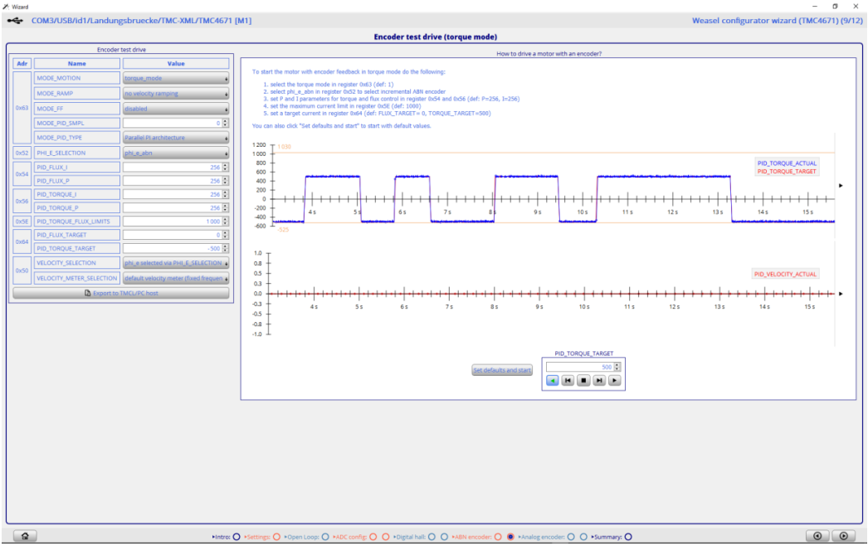
Task: Click red PID_TORQUE_TARGET legend entry
Action: [x=787, y=172]
